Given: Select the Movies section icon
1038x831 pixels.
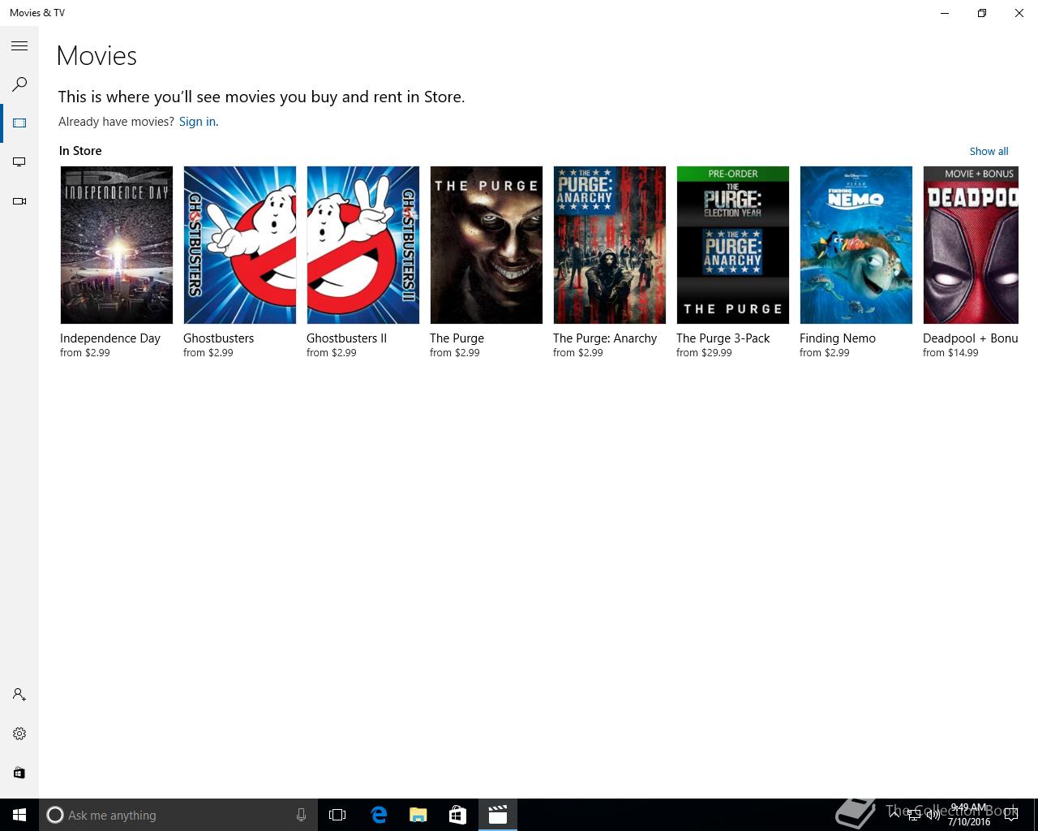Looking at the screenshot, I should (x=19, y=123).
